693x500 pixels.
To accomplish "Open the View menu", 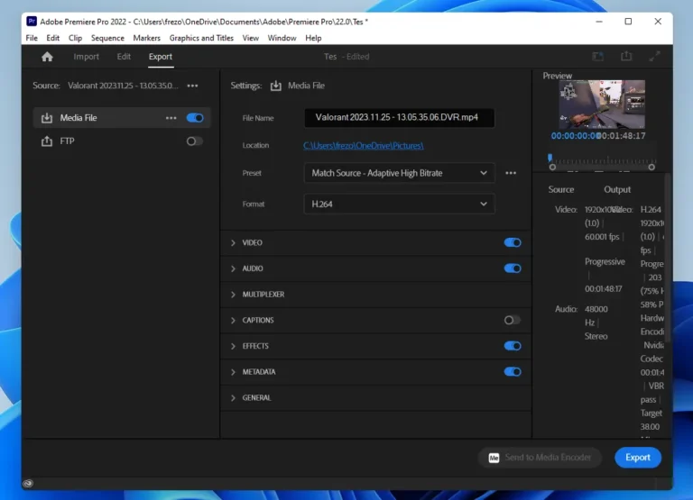I will pos(251,38).
